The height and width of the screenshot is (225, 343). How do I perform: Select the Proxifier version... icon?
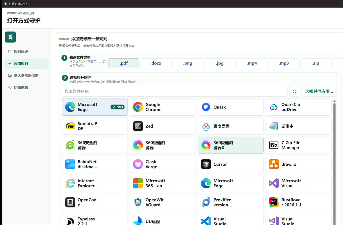[x=206, y=202]
